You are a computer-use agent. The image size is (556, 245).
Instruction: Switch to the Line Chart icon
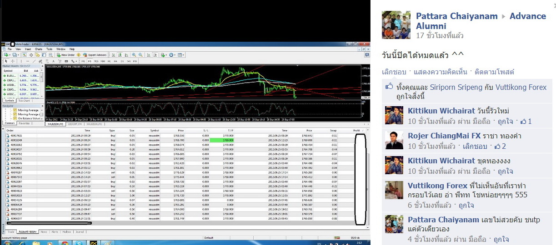tap(126, 55)
